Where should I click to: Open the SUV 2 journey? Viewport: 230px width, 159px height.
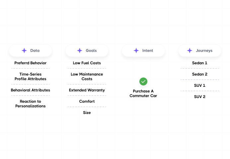(x=200, y=97)
